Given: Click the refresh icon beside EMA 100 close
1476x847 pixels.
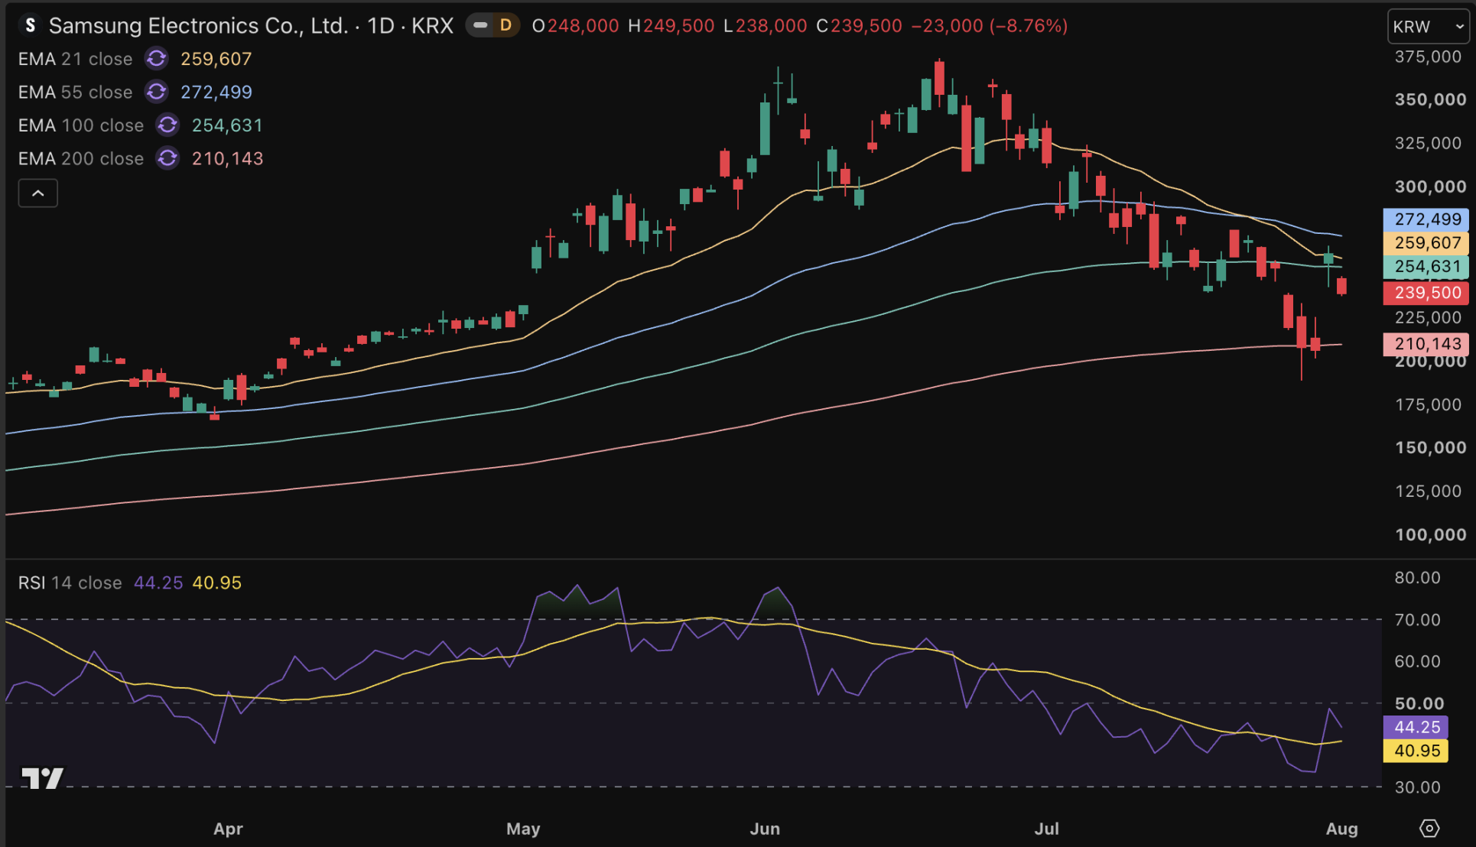Looking at the screenshot, I should 167,125.
